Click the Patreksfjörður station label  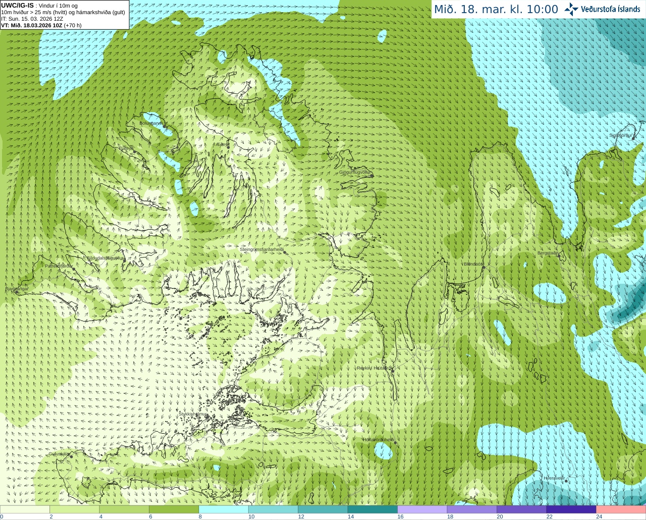click(59, 266)
